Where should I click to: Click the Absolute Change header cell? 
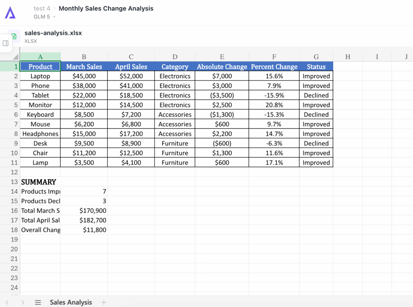pos(222,66)
